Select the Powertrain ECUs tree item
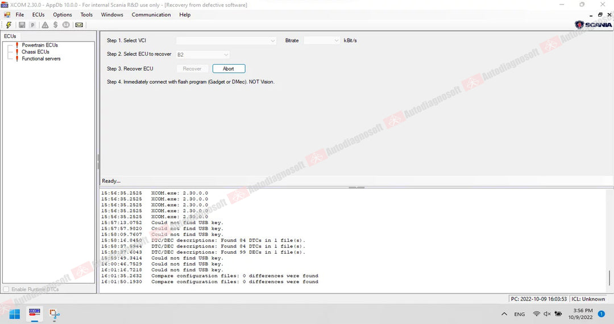614x324 pixels. [x=40, y=45]
